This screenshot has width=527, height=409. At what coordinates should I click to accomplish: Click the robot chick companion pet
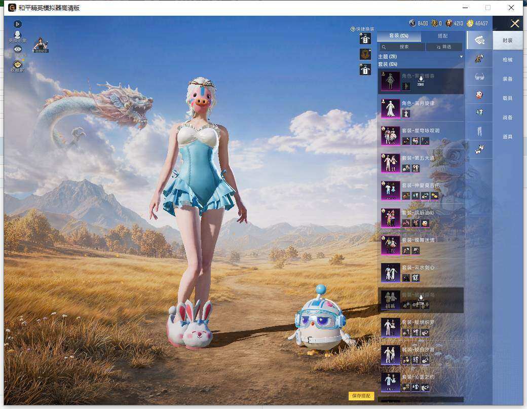[x=320, y=321]
